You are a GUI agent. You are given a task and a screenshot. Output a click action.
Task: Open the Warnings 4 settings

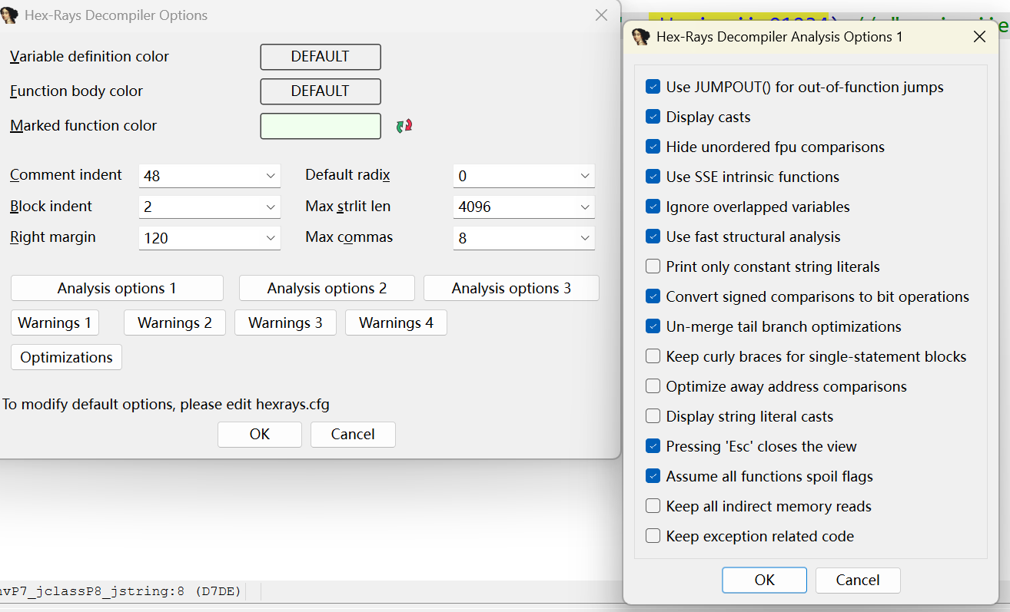[x=396, y=323]
